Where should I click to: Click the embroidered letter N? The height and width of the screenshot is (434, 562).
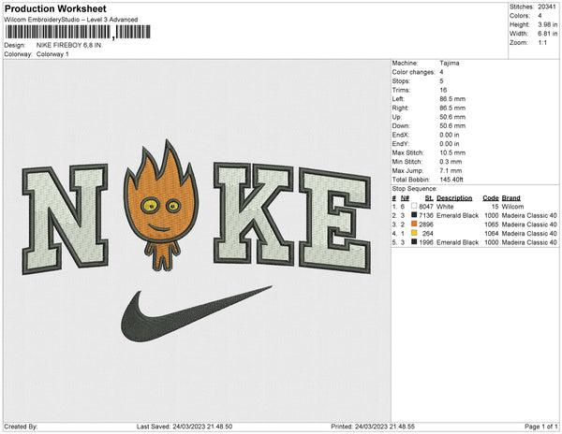65,219
